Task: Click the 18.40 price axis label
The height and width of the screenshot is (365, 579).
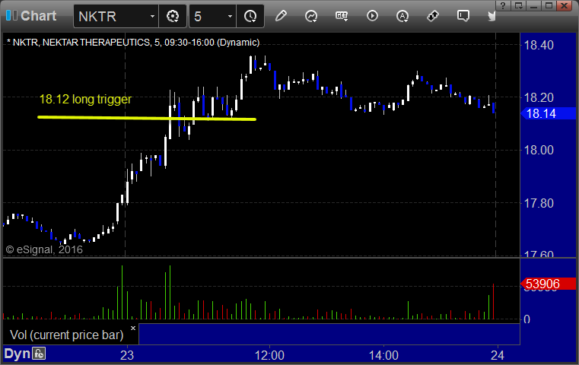Action: click(x=539, y=45)
